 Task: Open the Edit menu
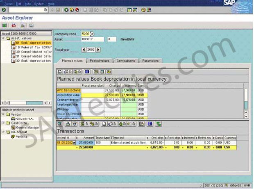(x=18, y=4)
